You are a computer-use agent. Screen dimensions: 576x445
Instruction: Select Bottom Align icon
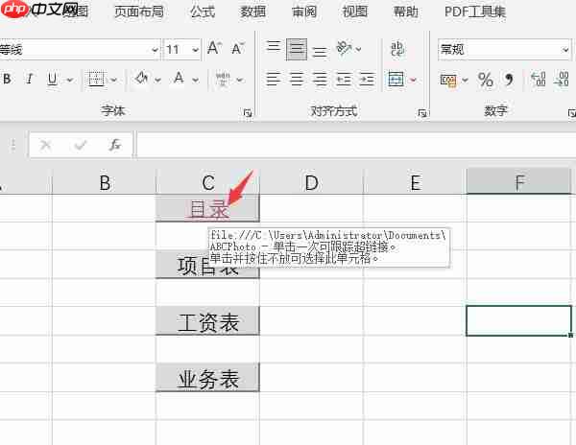click(320, 51)
